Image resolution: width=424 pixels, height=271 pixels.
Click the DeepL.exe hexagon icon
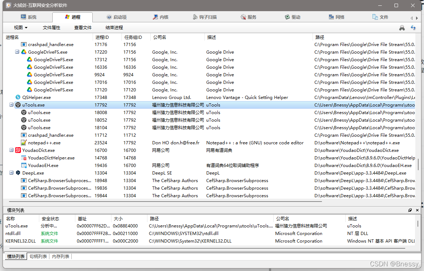click(18, 173)
